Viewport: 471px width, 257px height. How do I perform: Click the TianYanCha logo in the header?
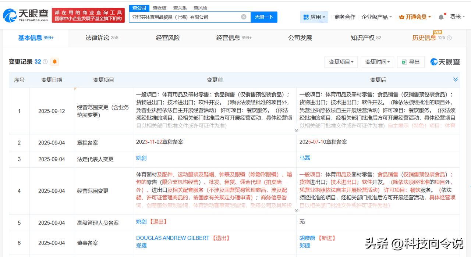[x=26, y=15]
